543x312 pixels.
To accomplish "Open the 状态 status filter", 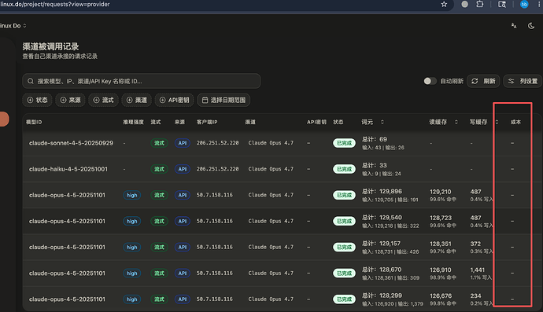I will (38, 100).
